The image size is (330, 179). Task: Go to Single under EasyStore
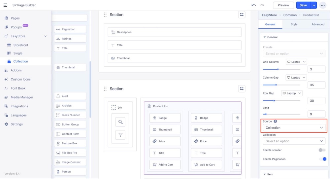tap(18, 53)
